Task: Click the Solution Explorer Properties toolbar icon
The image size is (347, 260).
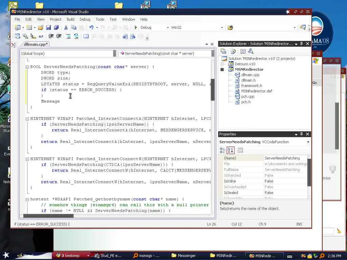Action: [x=224, y=51]
